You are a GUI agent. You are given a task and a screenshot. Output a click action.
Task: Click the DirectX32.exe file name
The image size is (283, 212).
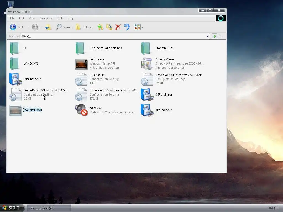coord(165,59)
